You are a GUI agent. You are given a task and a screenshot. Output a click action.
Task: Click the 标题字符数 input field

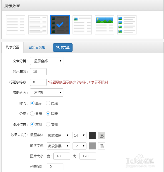click(x=38, y=82)
